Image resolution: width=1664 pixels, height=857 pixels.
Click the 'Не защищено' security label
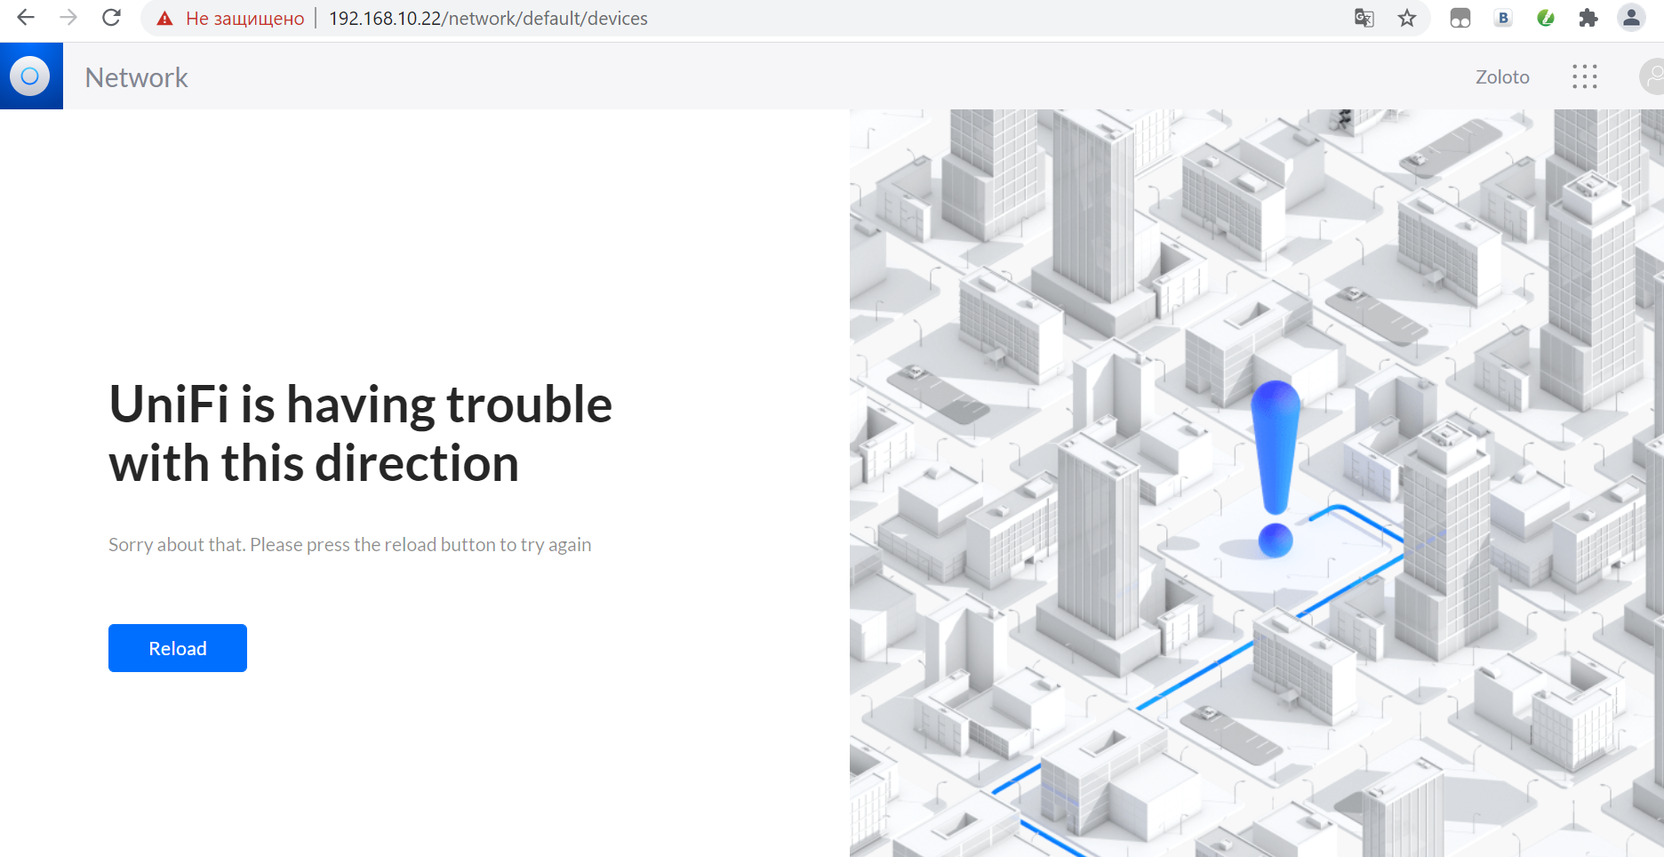point(244,19)
